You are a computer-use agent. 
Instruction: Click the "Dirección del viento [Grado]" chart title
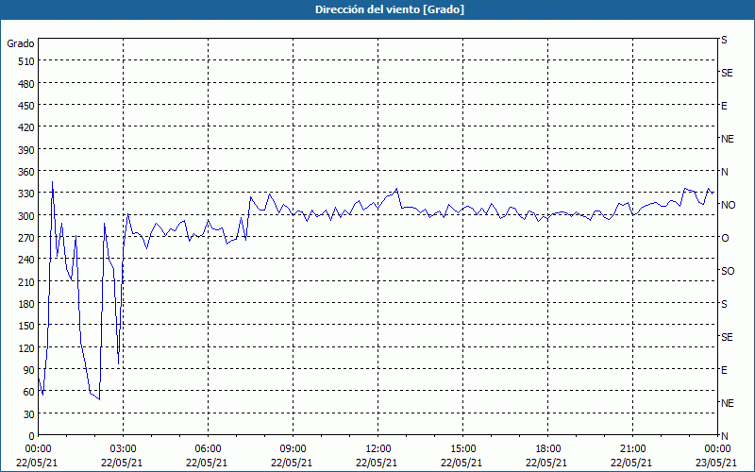click(390, 9)
